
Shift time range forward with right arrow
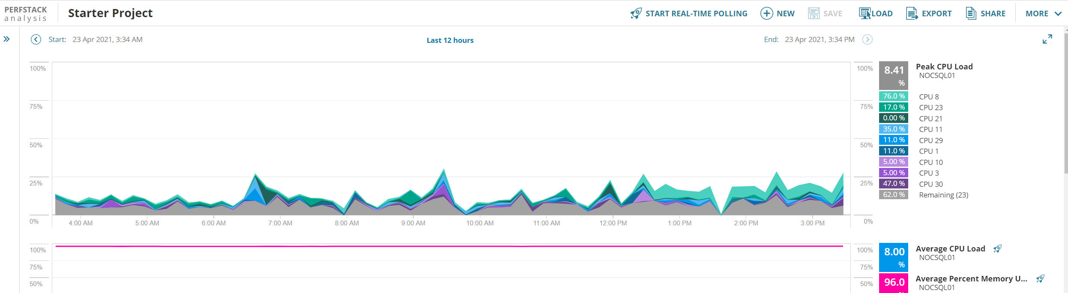[867, 39]
